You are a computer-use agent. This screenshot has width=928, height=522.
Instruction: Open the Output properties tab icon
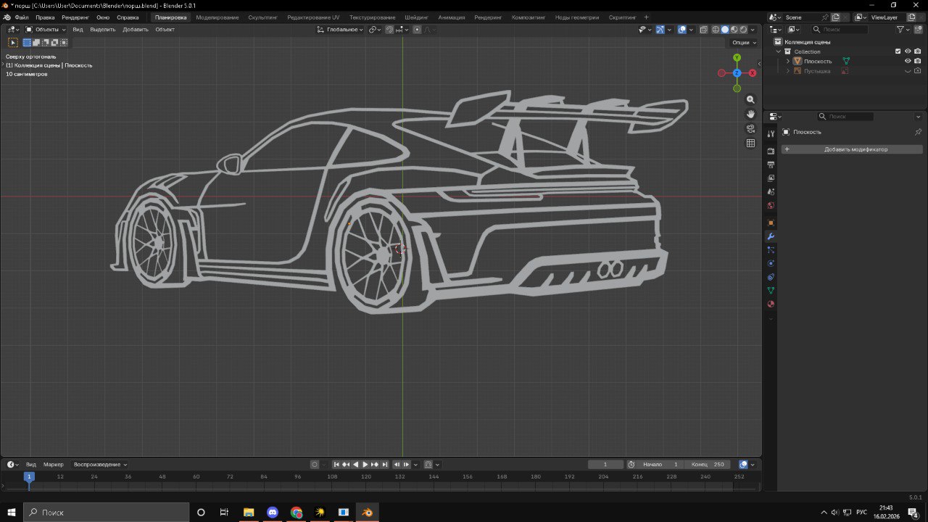(771, 165)
